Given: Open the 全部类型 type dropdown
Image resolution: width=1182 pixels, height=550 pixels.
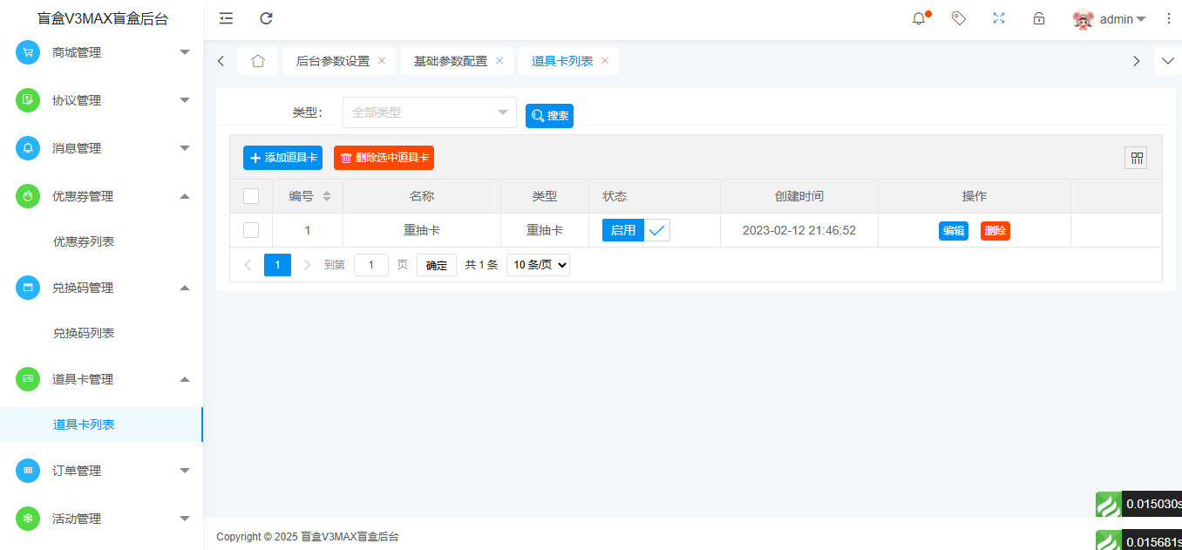Looking at the screenshot, I should point(430,112).
